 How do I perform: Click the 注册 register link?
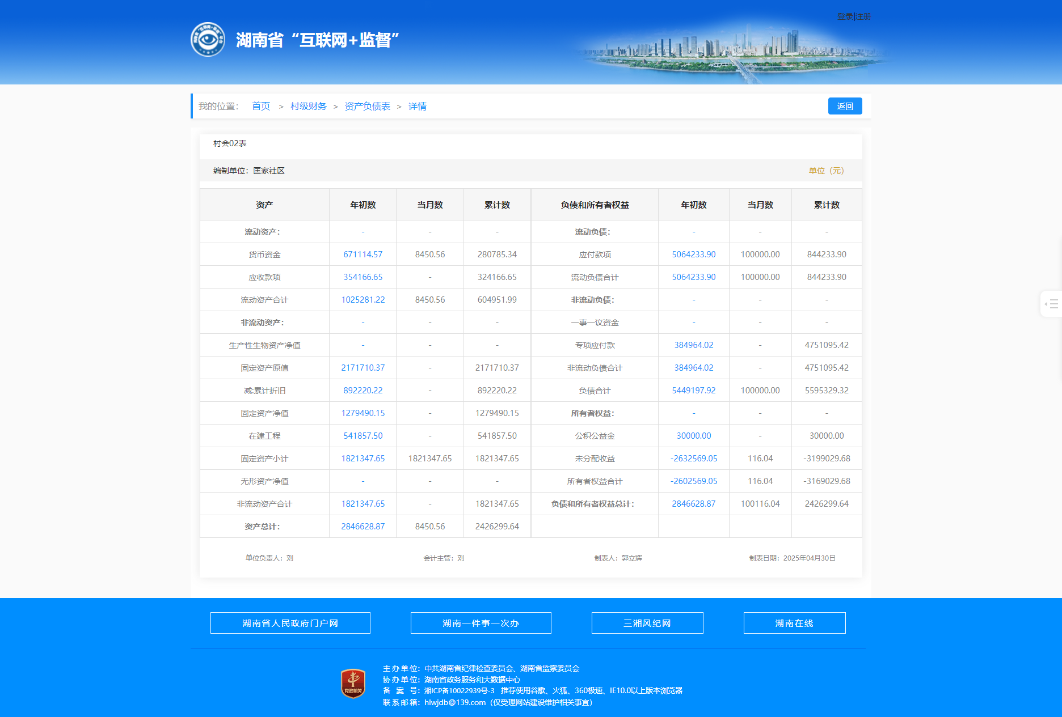pyautogui.click(x=863, y=16)
